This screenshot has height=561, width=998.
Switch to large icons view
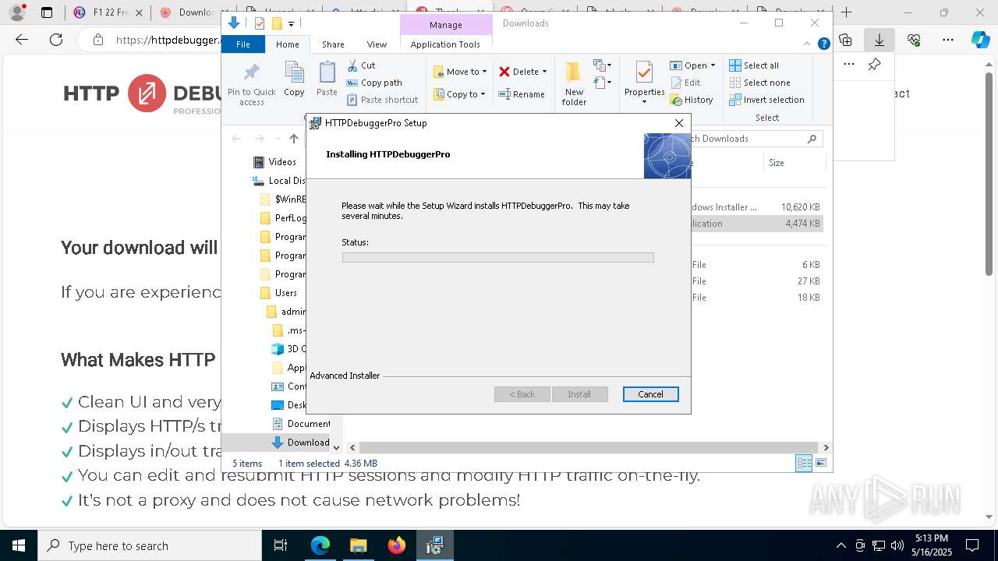[820, 464]
